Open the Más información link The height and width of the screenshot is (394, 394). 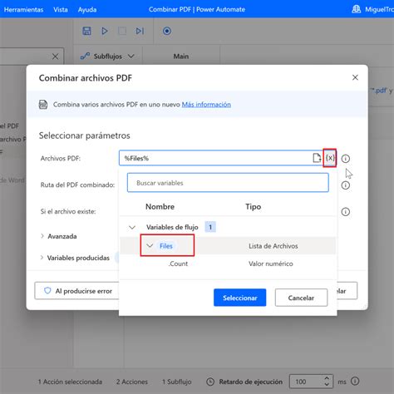click(x=206, y=105)
